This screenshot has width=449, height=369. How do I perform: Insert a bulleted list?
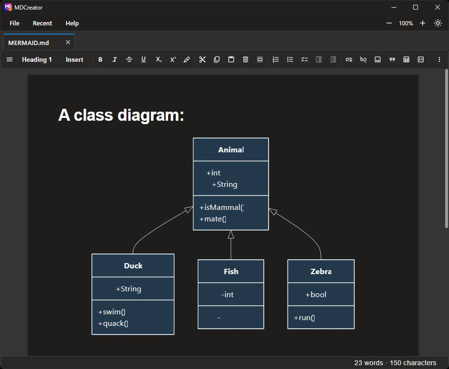(x=290, y=59)
